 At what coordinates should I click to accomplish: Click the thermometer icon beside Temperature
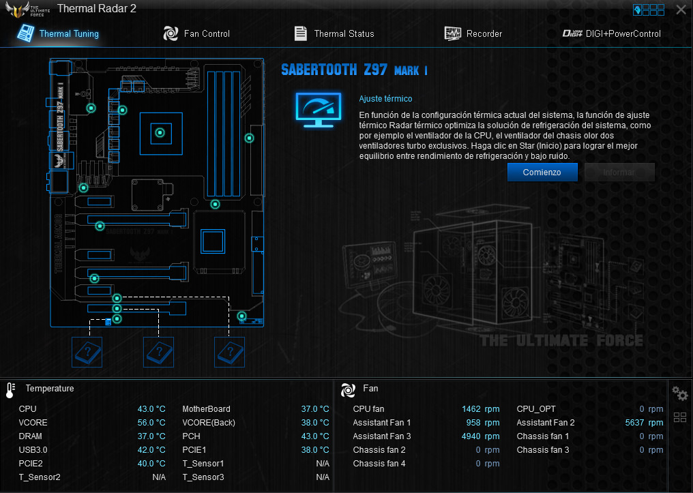(x=10, y=391)
